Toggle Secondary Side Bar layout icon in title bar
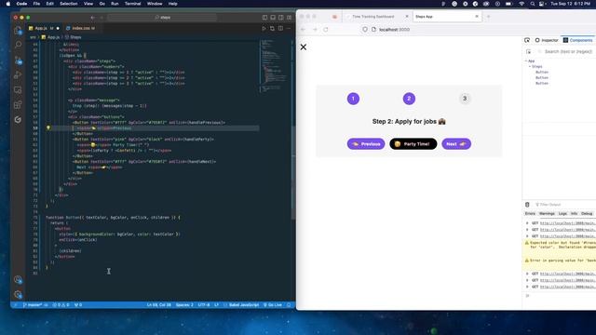 click(x=281, y=18)
